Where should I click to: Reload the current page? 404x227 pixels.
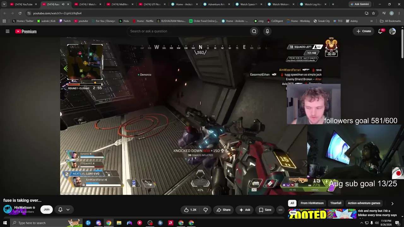tap(20, 13)
